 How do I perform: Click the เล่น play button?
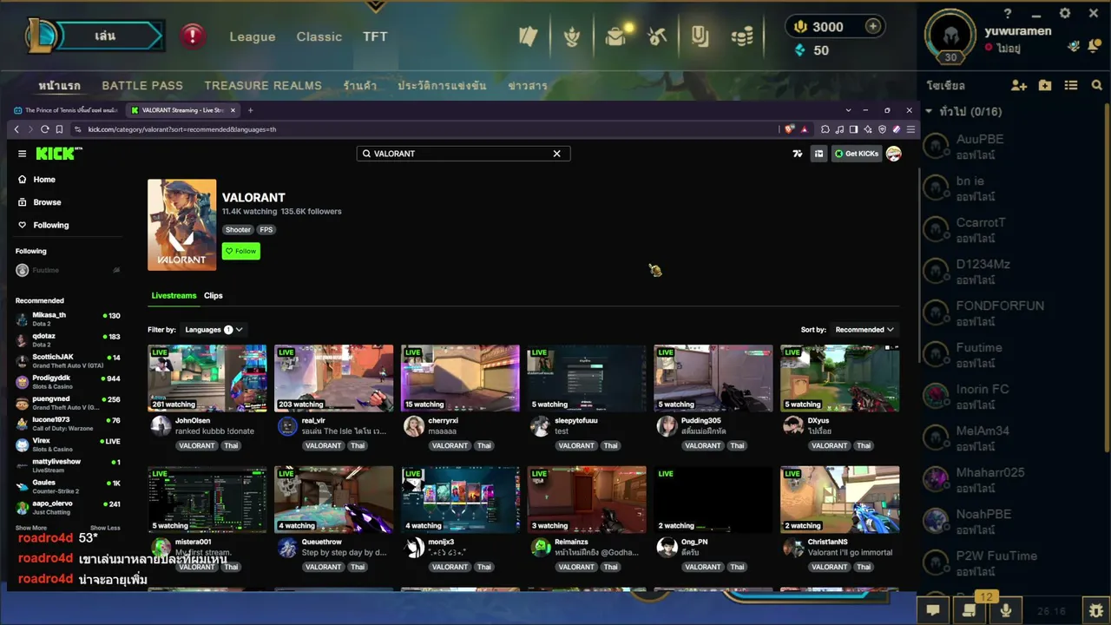point(105,36)
